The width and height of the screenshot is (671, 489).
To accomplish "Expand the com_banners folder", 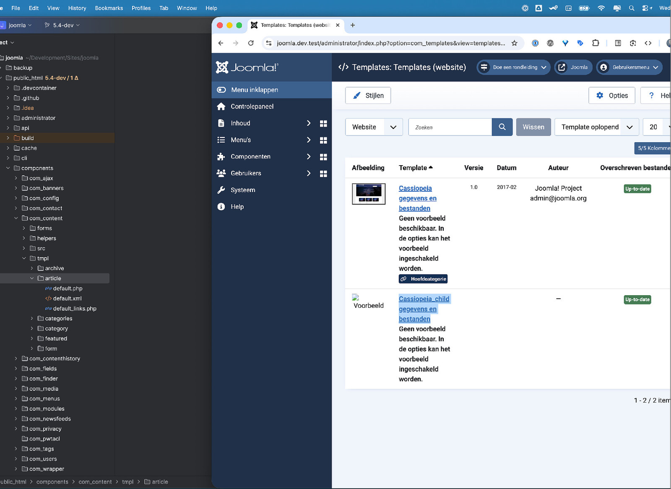I will tap(16, 188).
